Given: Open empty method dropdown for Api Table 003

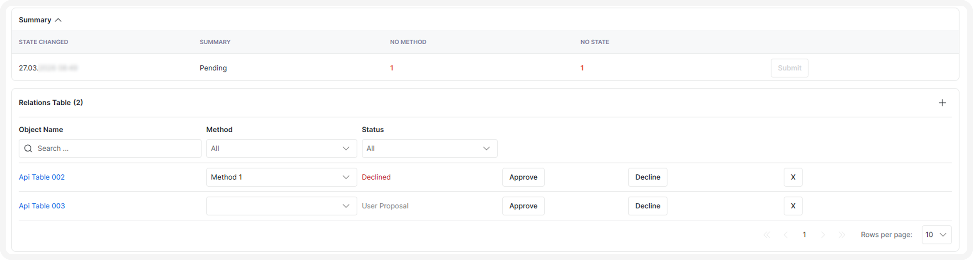Looking at the screenshot, I should [281, 206].
